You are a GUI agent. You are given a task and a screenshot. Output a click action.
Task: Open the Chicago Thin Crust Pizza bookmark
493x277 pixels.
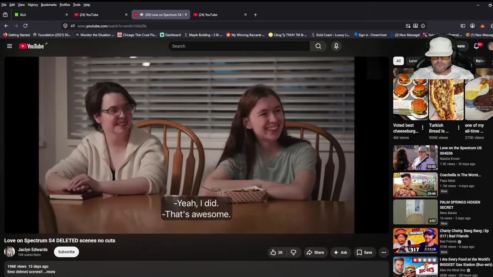tap(137, 35)
